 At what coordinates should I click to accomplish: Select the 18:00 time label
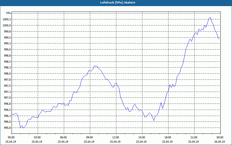[168, 137]
